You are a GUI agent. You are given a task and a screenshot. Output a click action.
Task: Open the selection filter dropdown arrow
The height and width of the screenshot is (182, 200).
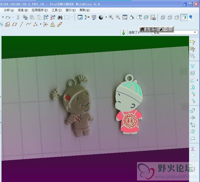(195, 32)
